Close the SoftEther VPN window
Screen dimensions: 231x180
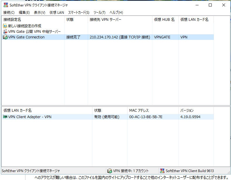[x=223, y=5]
